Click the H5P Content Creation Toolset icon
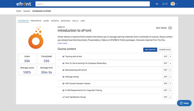The width and height of the screenshot is (194, 111). click(63, 84)
